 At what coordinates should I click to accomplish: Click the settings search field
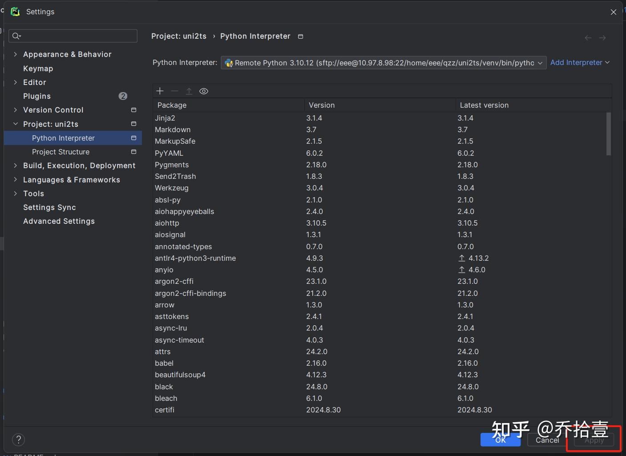[73, 36]
